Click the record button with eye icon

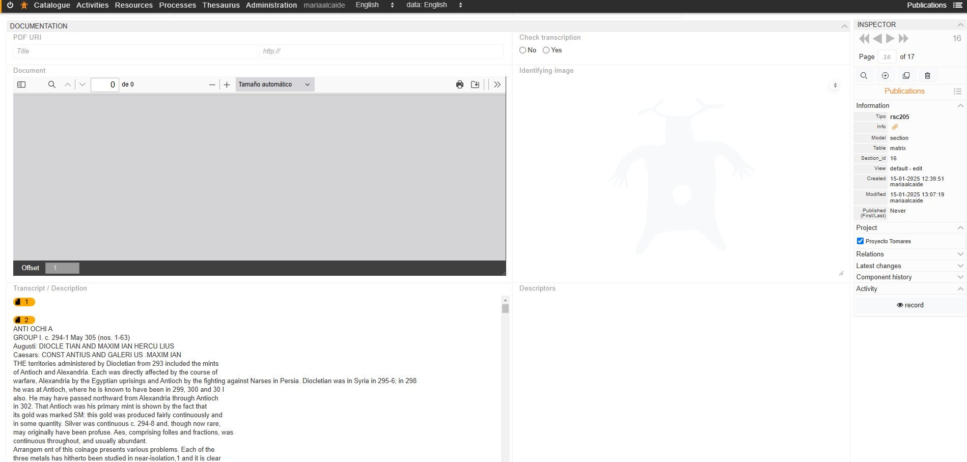(910, 305)
